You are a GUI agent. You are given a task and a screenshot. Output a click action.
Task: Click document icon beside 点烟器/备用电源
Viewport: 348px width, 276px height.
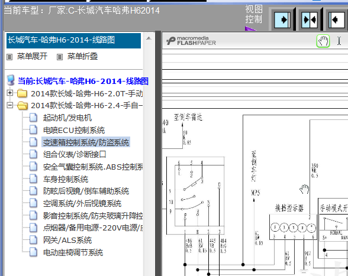(x=33, y=227)
